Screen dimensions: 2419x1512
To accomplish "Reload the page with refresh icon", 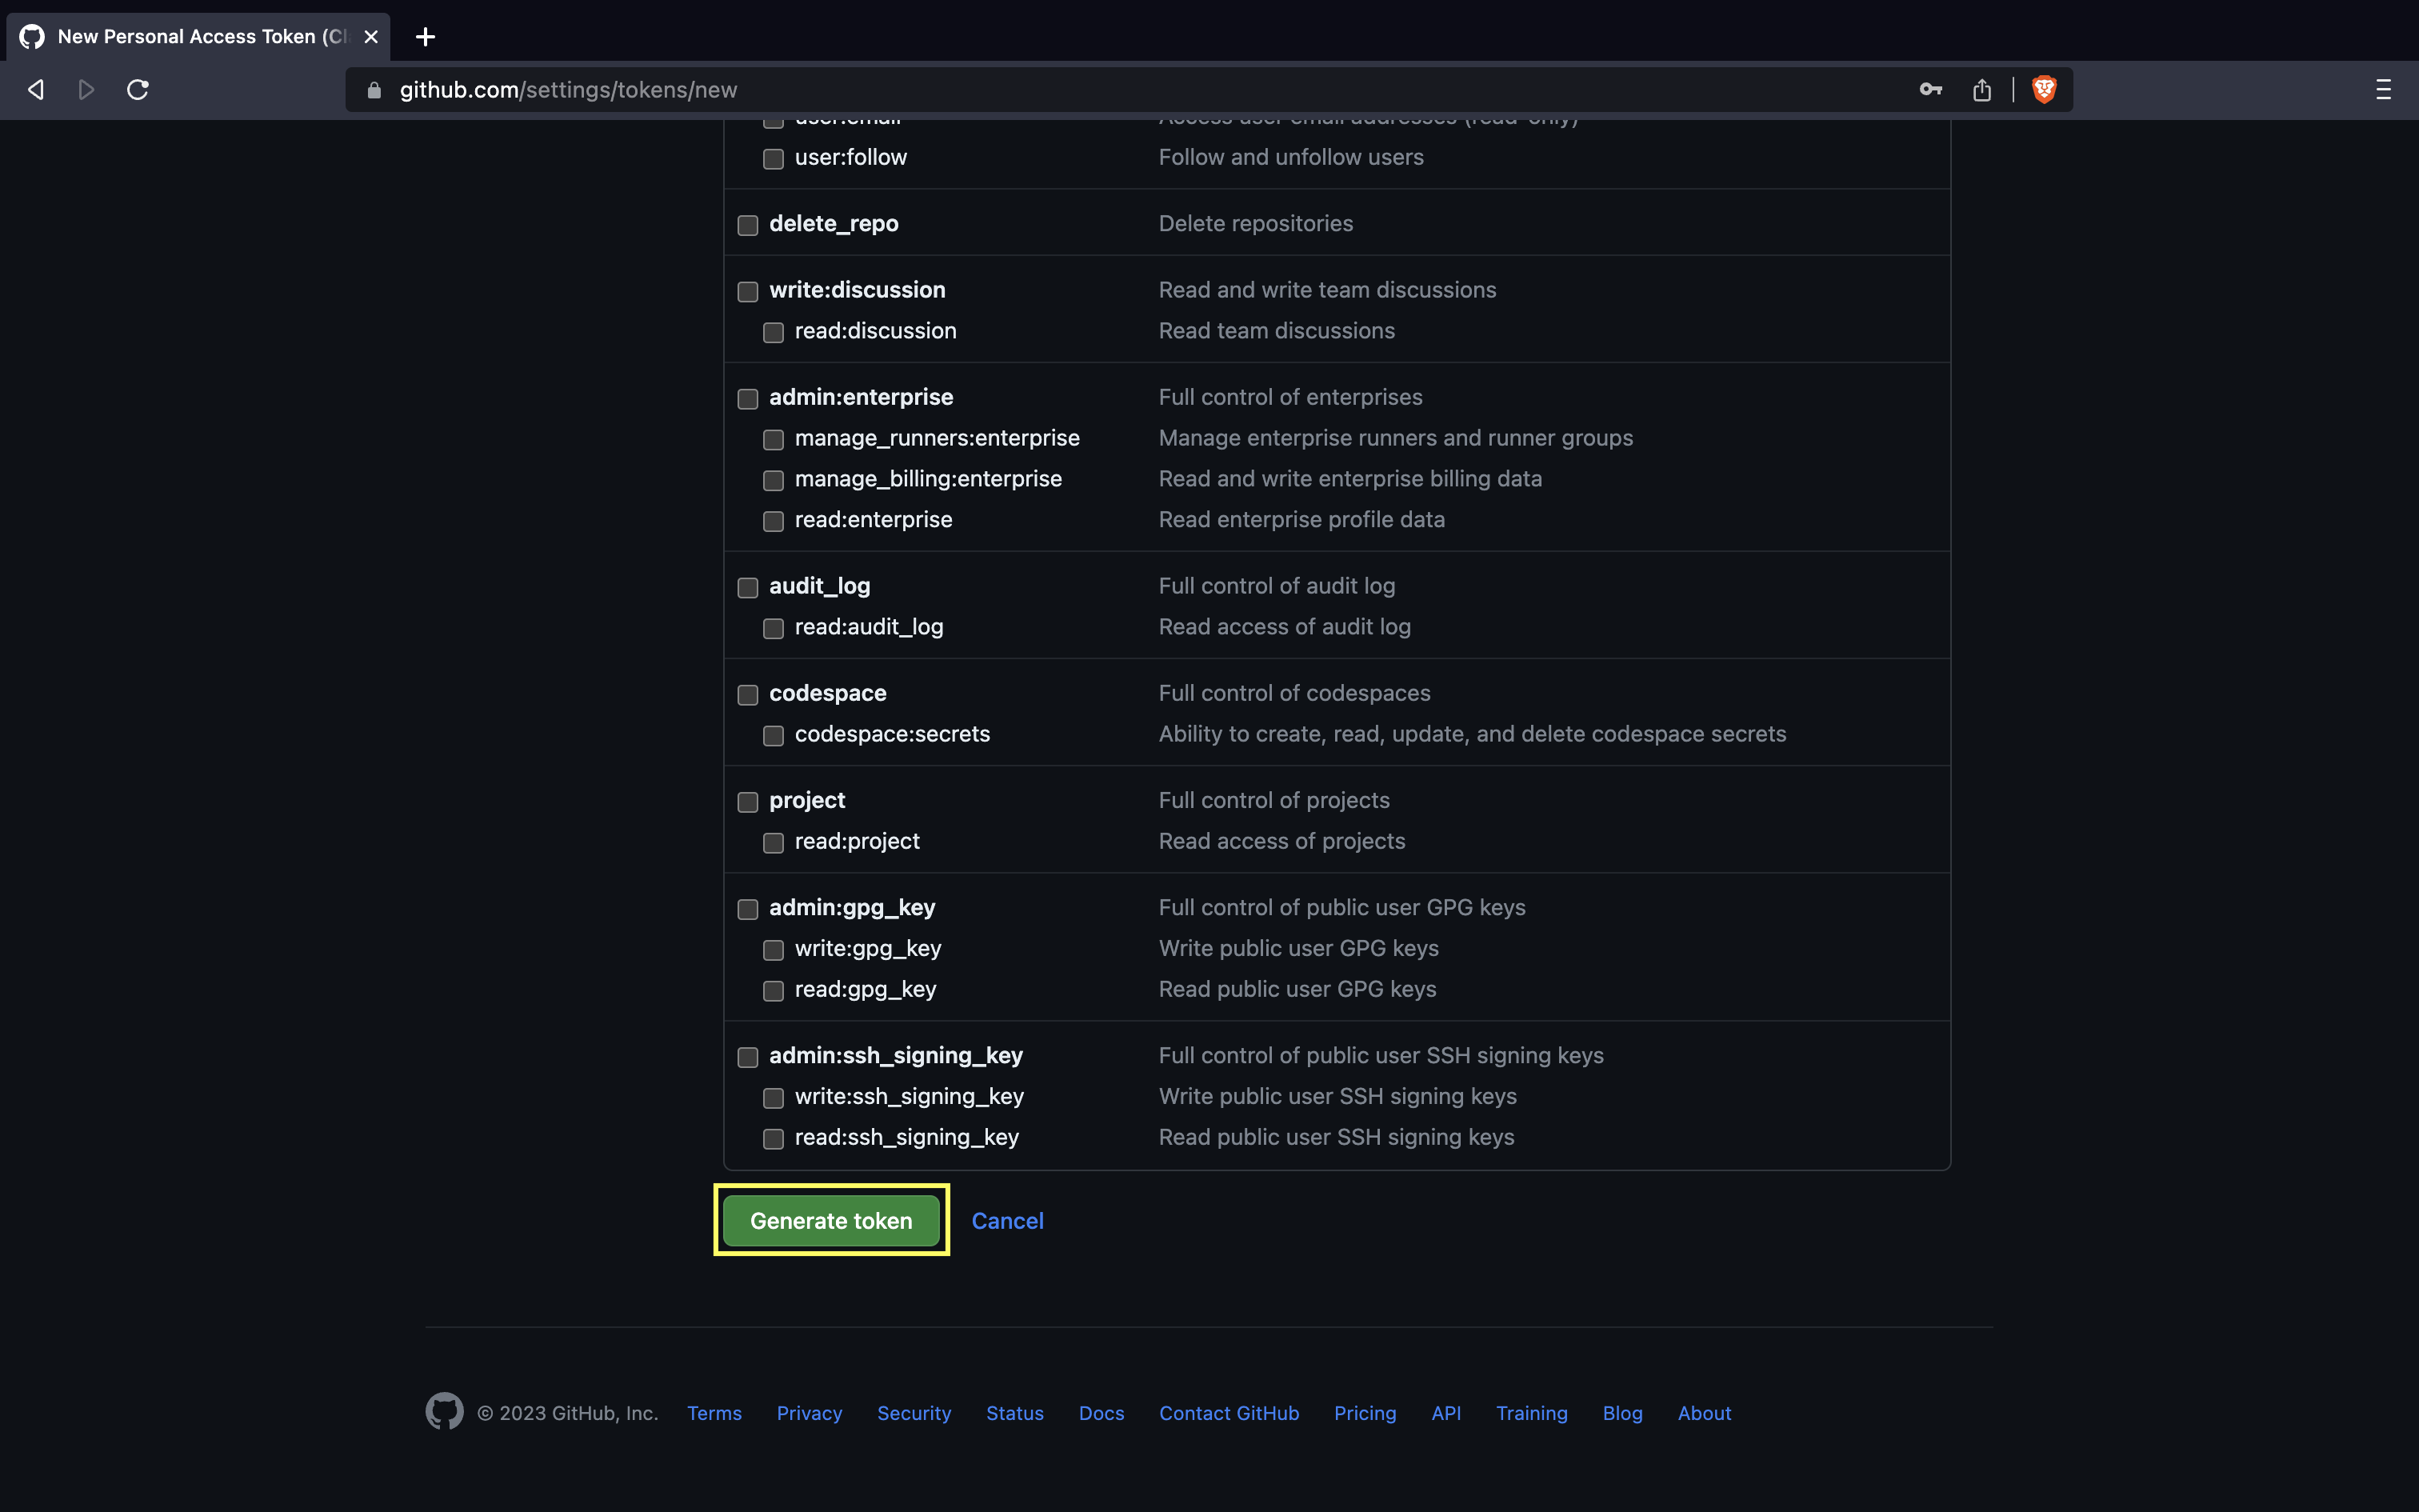I will tap(138, 90).
